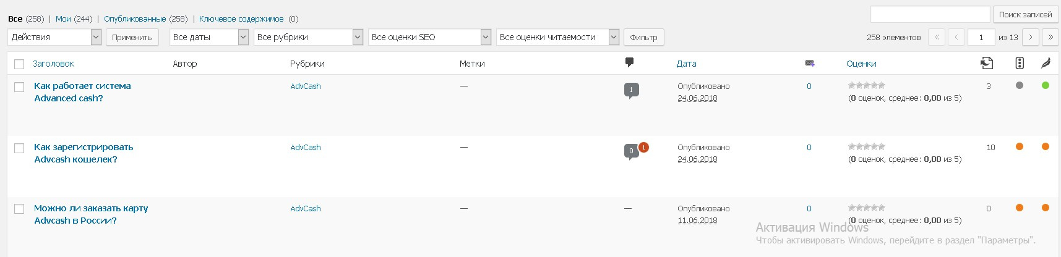Open the 'Действия' bulk actions dropdown
The width and height of the screenshot is (1061, 257).
(55, 37)
